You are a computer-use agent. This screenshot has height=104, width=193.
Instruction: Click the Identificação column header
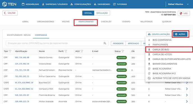(21, 51)
